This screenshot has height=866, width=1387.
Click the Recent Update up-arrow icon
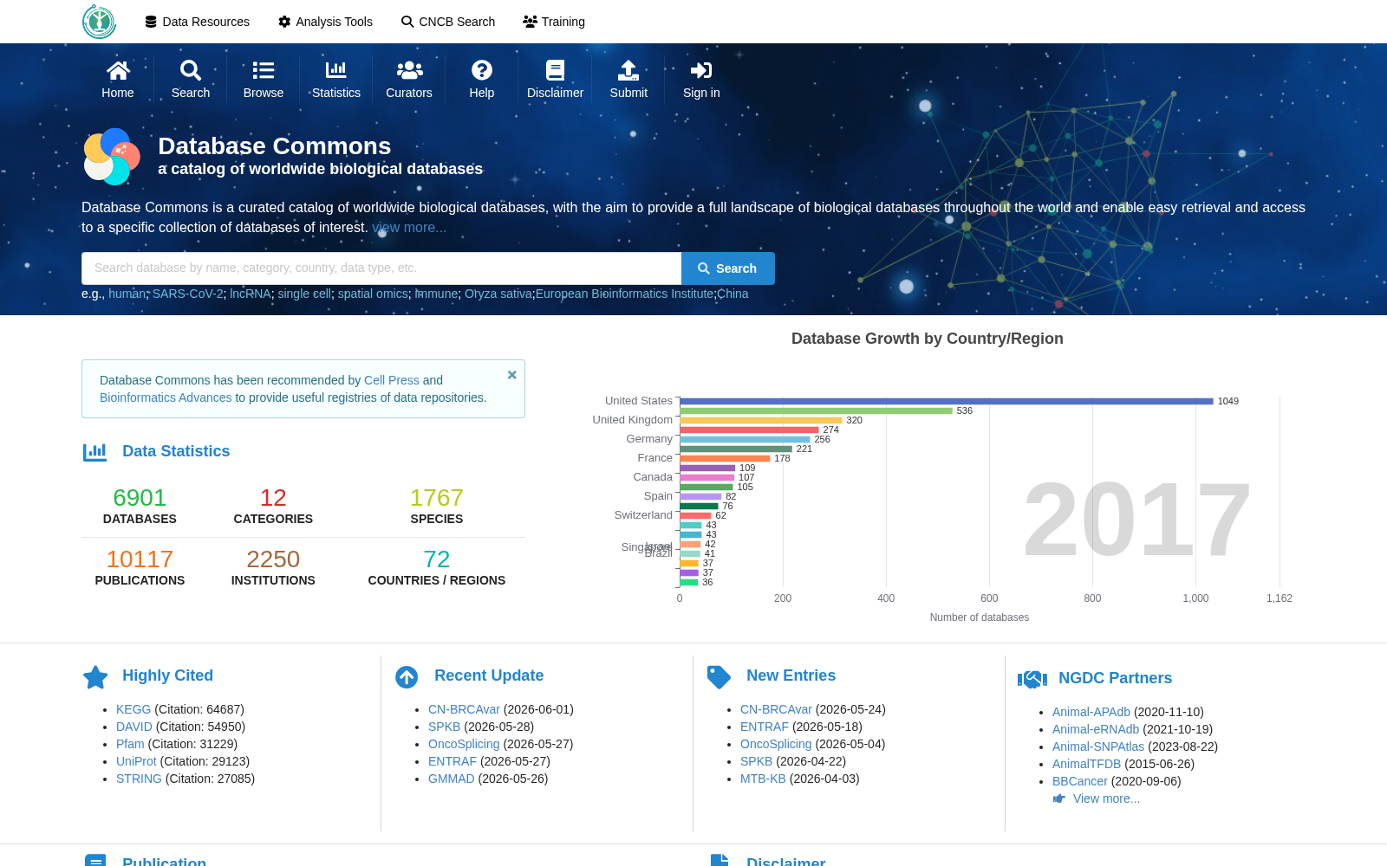(407, 677)
